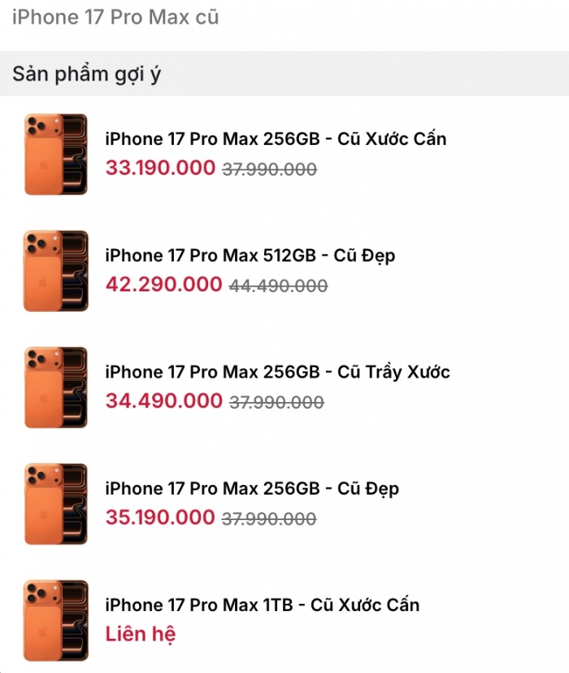The width and height of the screenshot is (569, 673).
Task: Tap the 256GB Cũ Trầy Xước thumbnail
Action: (x=55, y=387)
